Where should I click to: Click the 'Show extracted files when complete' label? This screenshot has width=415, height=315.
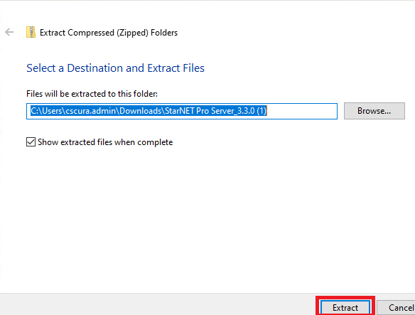105,142
